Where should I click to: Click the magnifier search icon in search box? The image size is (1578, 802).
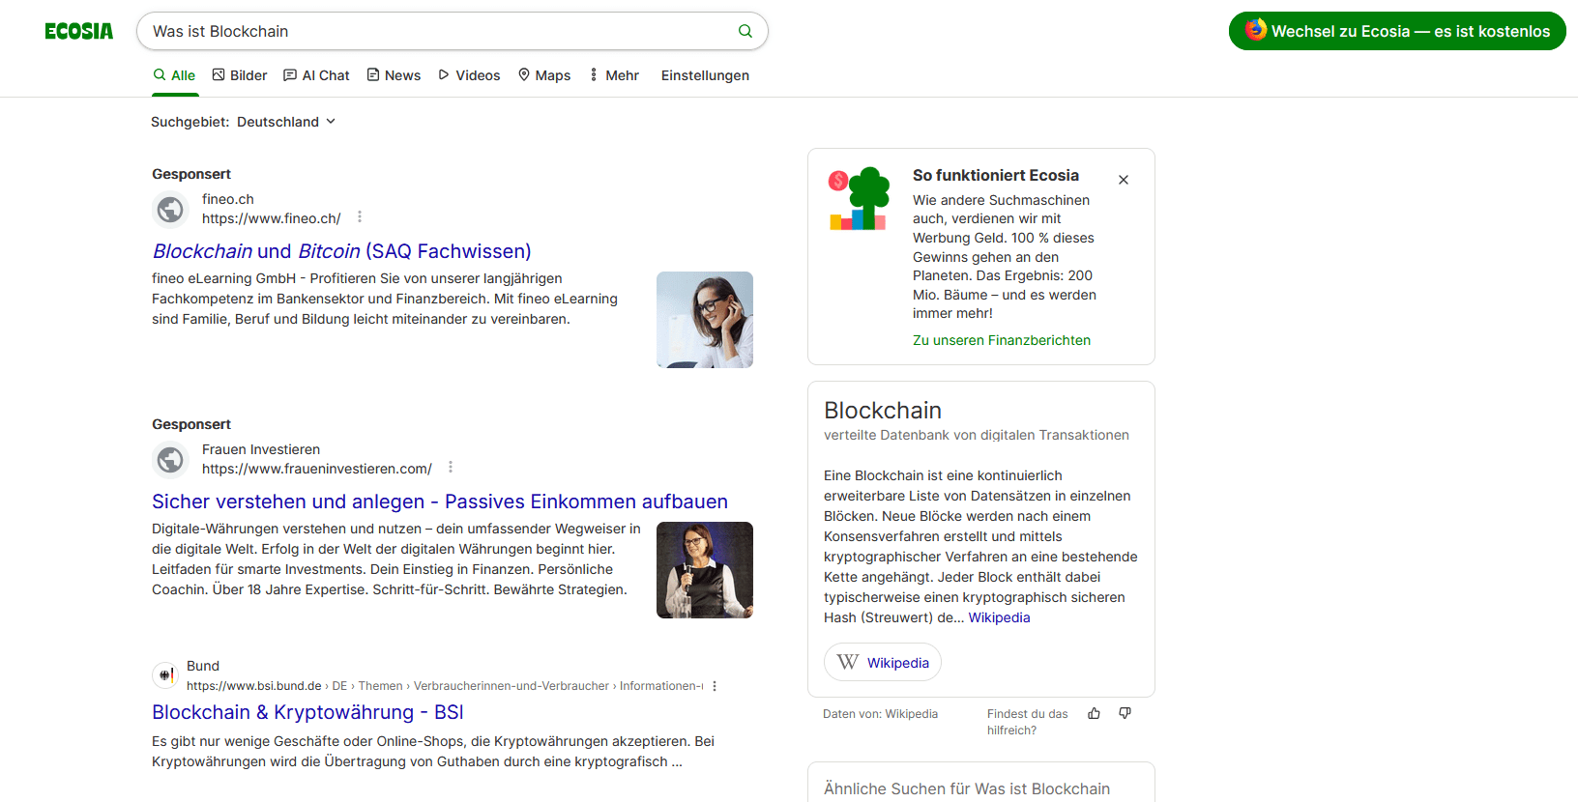(x=745, y=31)
